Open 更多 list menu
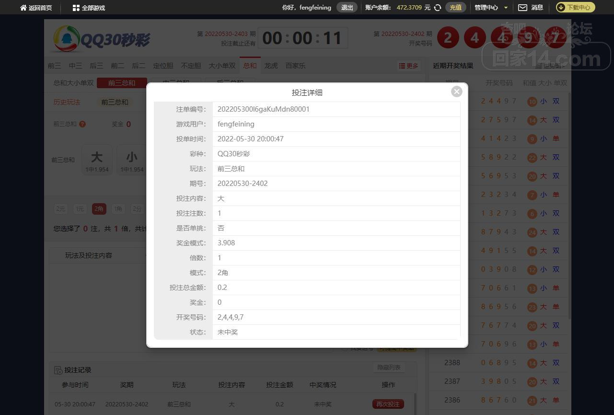This screenshot has height=415, width=614. (409, 66)
